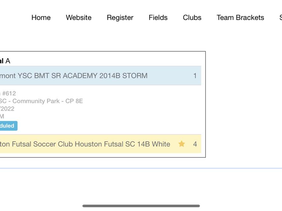
Task: Click the bracket heading ending in A
Action: click(5, 61)
